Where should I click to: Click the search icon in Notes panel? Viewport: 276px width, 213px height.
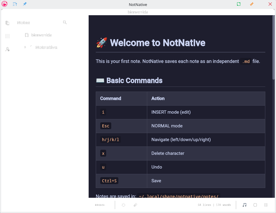point(65,22)
